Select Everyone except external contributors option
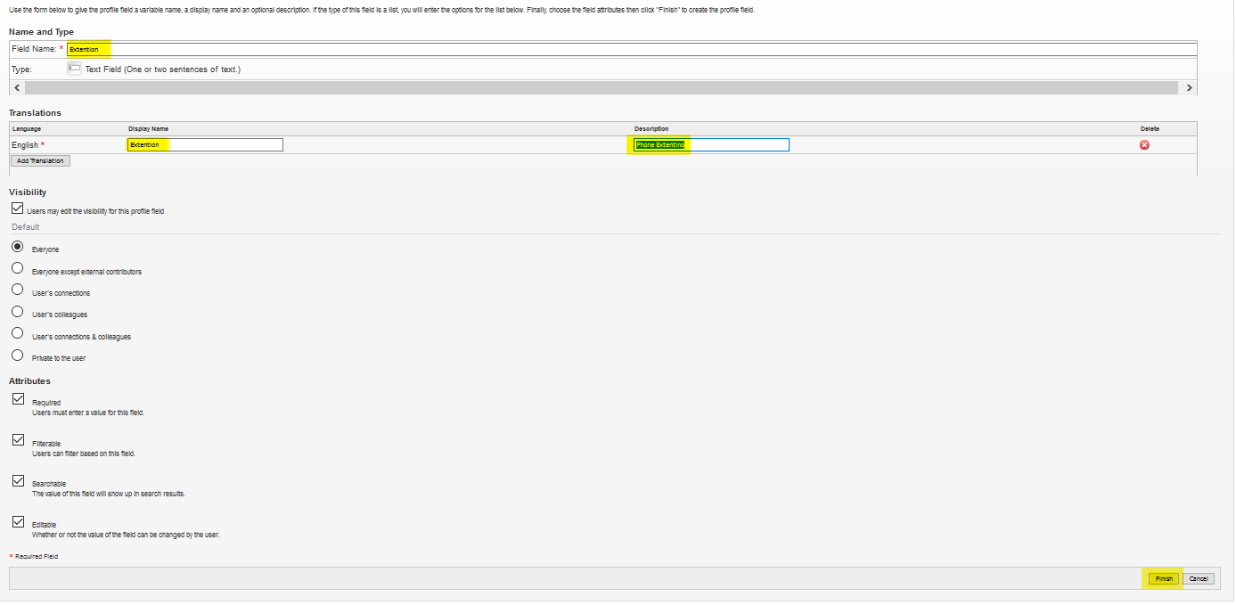Screen dimensions: 1236x605 (18, 268)
